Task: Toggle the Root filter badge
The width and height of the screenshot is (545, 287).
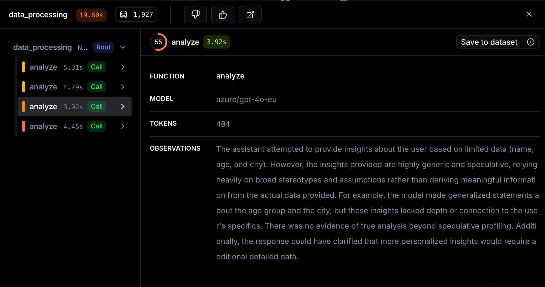Action: pyautogui.click(x=103, y=47)
